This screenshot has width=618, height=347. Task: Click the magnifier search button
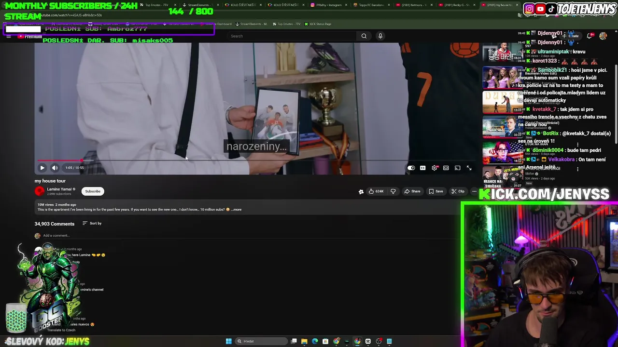point(364,36)
